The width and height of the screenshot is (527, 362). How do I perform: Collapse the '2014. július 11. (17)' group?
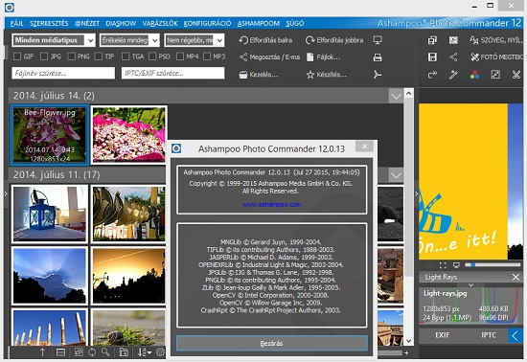(396, 175)
